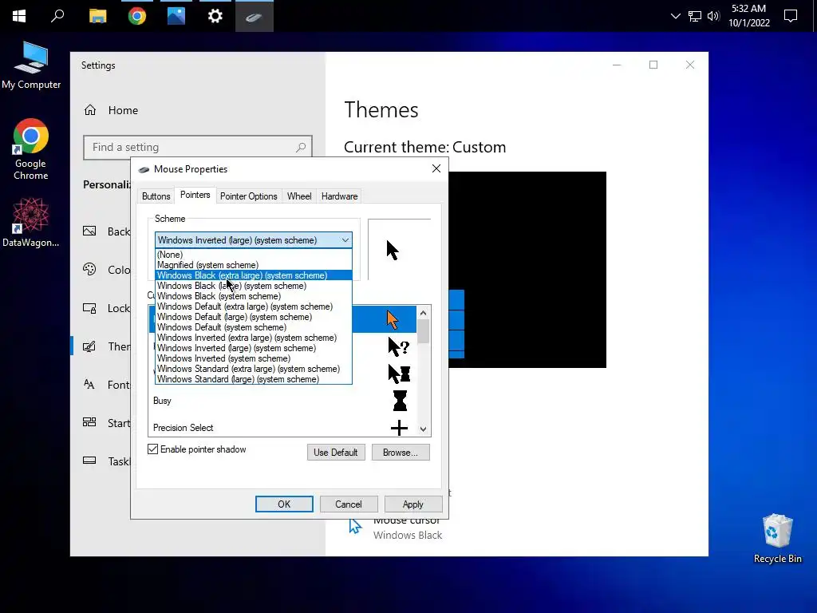Choose Windows Default (extra large) scheme
817x613 pixels.
253,306
